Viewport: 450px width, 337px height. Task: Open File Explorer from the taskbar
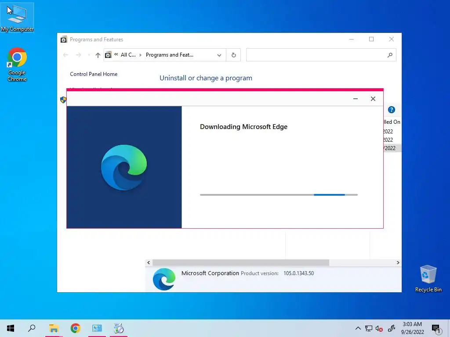coord(54,328)
